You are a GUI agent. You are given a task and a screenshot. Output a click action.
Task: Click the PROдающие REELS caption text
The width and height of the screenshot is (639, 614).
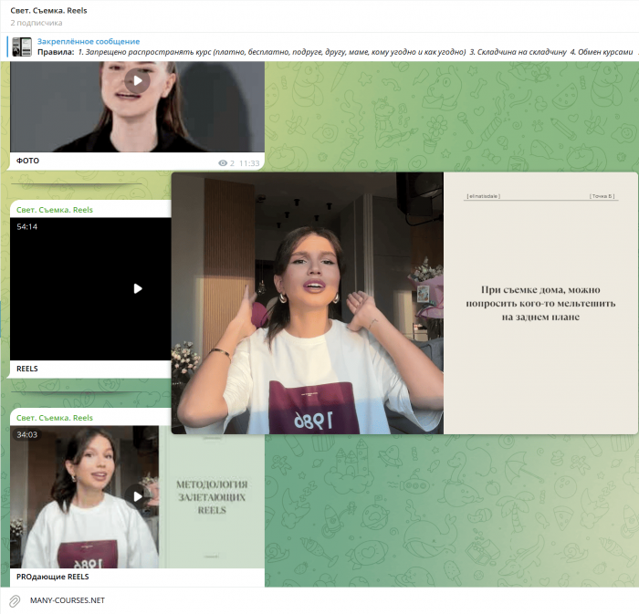click(x=52, y=577)
